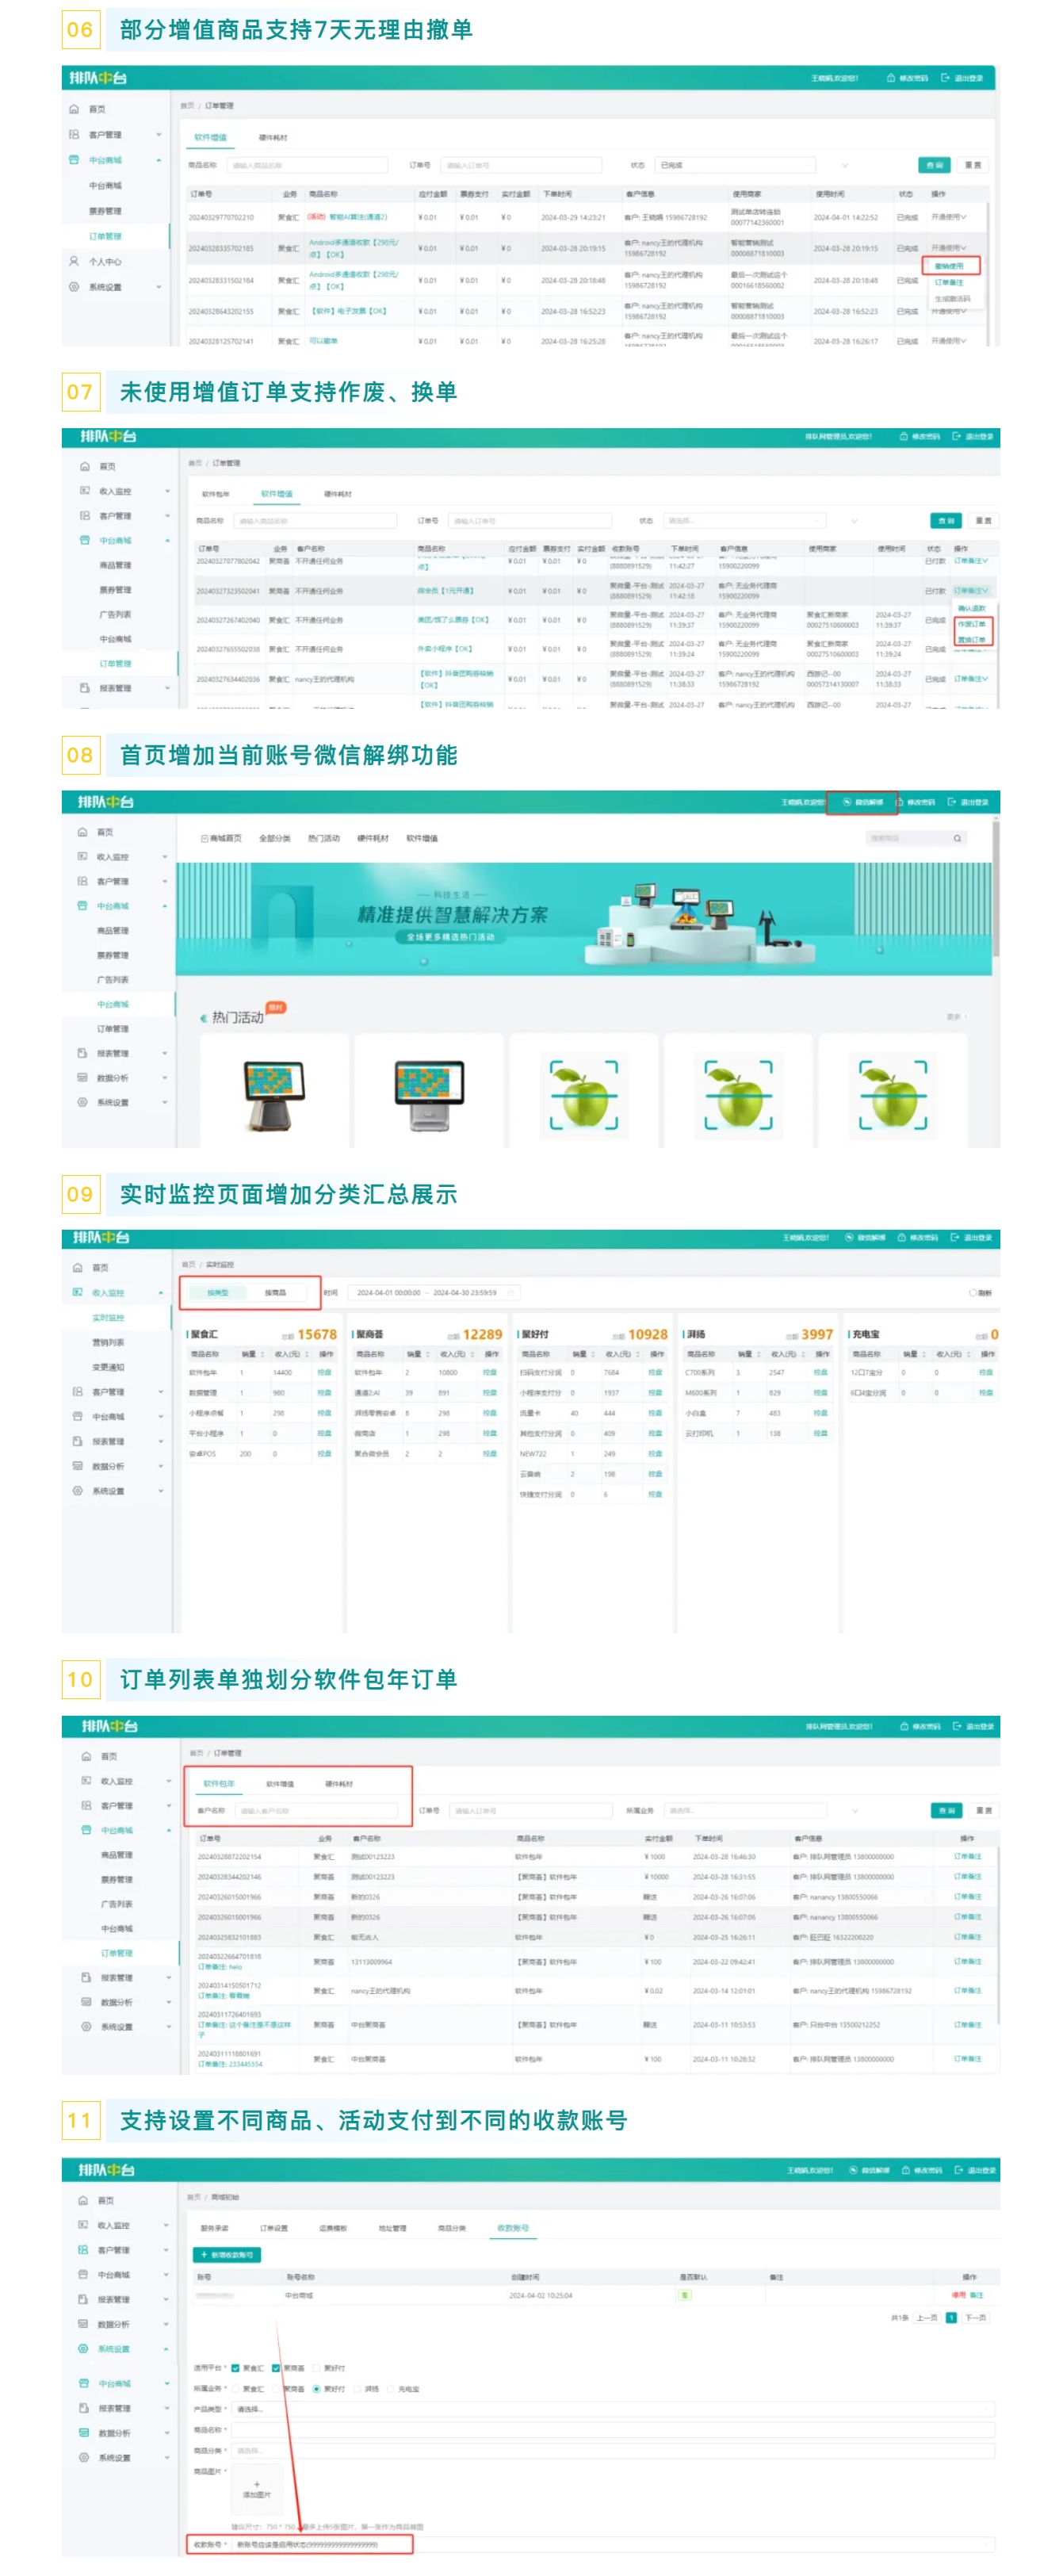Click the 报表管理 icon in section 07 sidebar

pos(84,688)
